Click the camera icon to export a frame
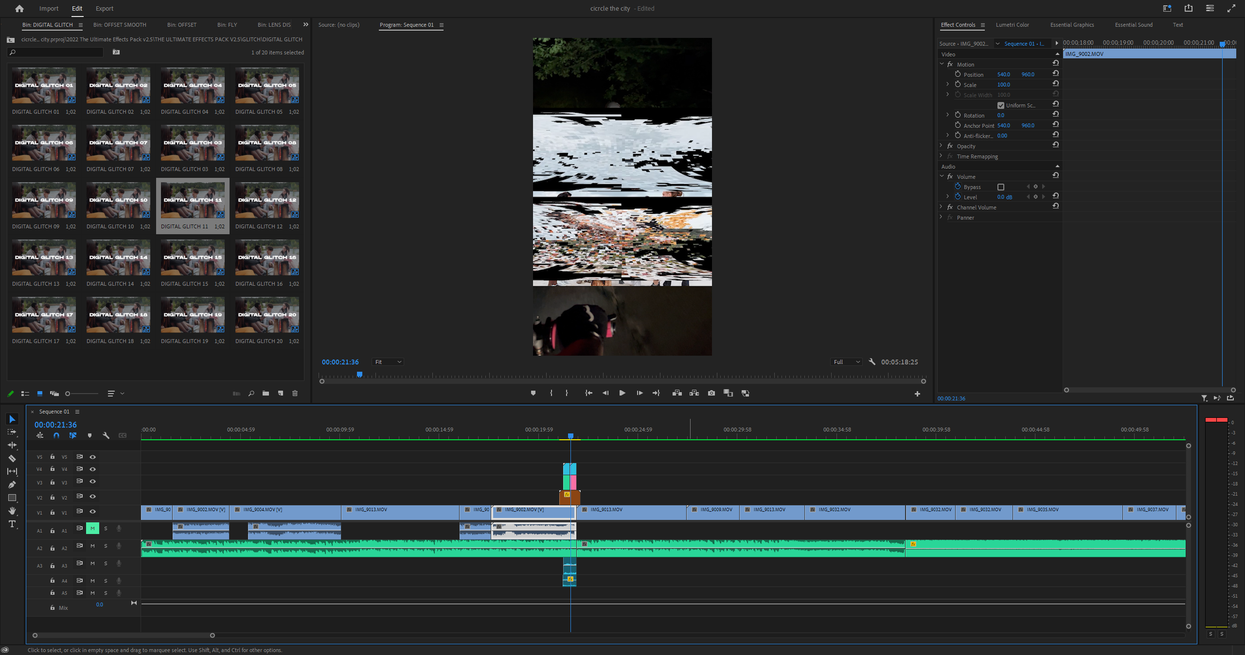The image size is (1245, 655). point(711,393)
